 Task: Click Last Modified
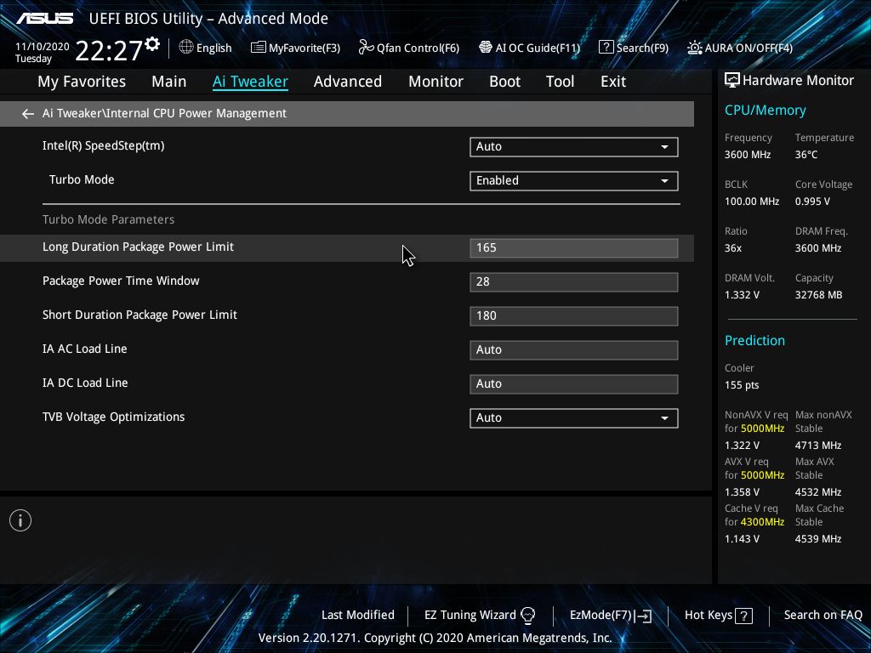pyautogui.click(x=358, y=616)
